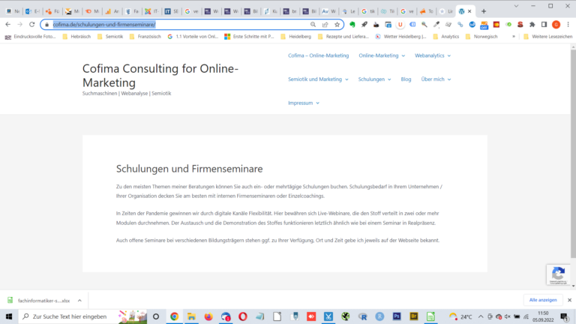Open Photoshop from the taskbar
The image size is (576, 324).
point(397,317)
